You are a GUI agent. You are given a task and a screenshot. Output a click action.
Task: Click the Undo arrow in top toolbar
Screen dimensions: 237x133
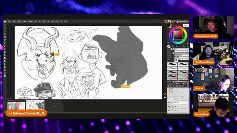click(36, 21)
